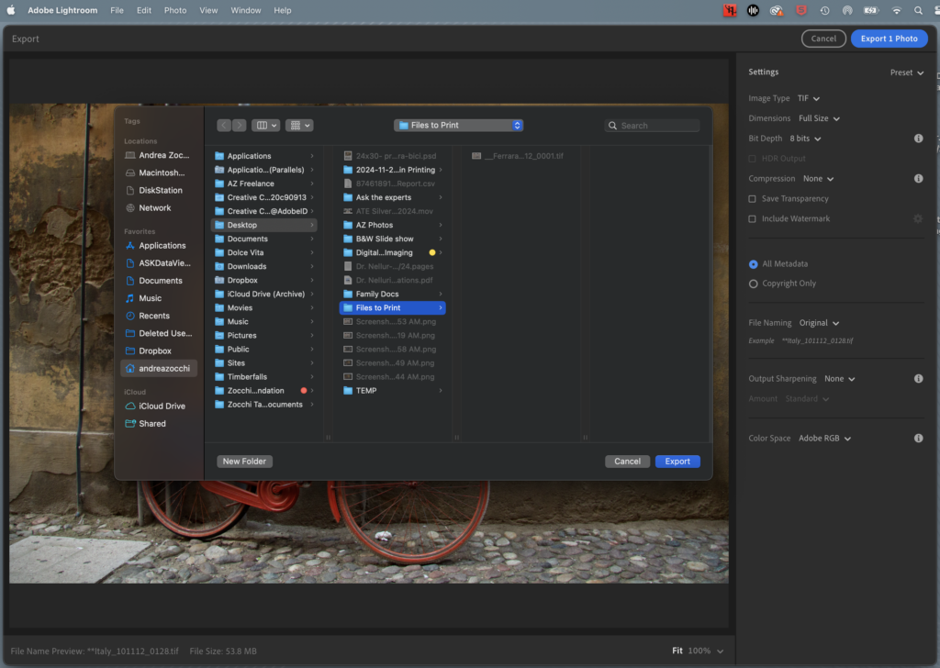
Task: Open the Window menu
Action: [245, 10]
